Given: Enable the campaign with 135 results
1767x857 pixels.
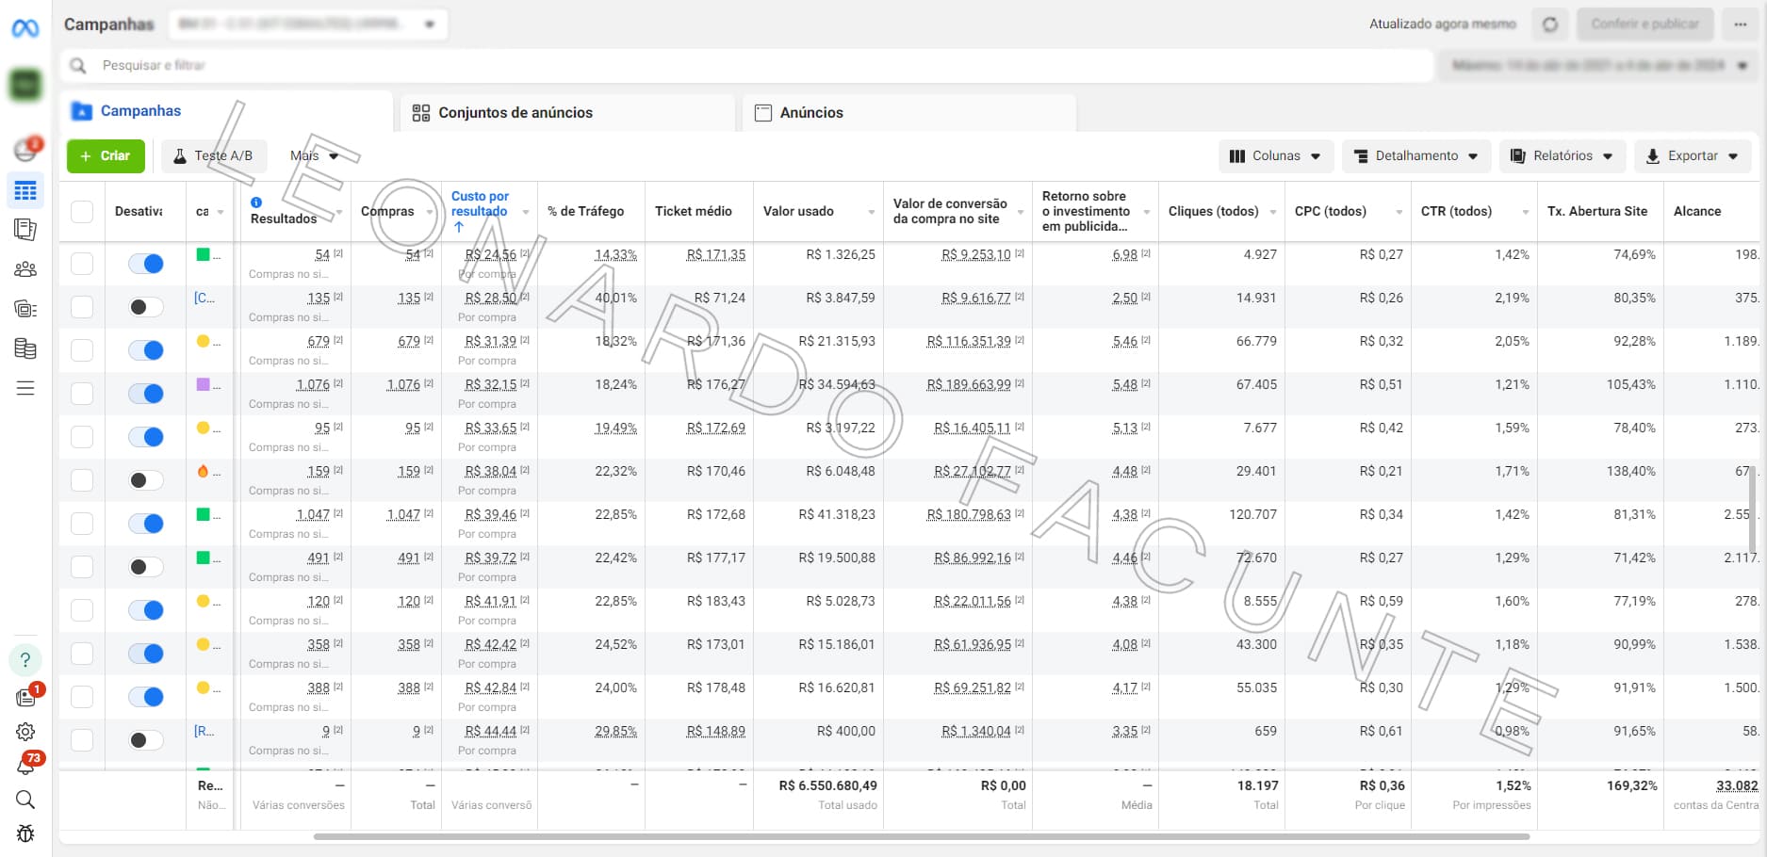Looking at the screenshot, I should 146,307.
